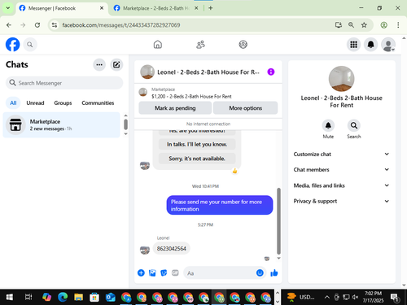Open the tab search dropdown arrow

click(8, 8)
